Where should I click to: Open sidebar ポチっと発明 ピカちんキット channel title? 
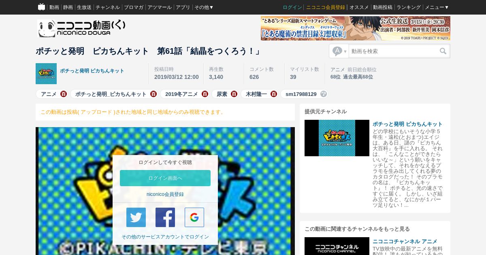pos(407,124)
